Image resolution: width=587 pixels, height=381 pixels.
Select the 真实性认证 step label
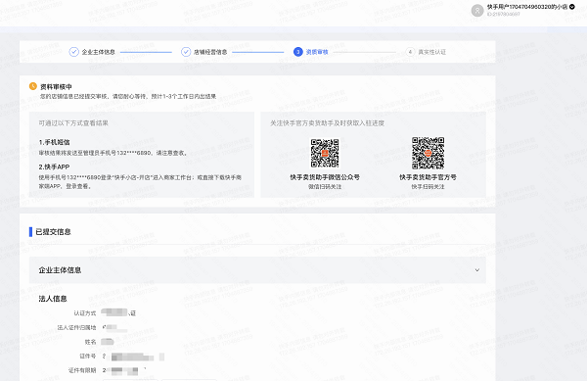point(431,52)
